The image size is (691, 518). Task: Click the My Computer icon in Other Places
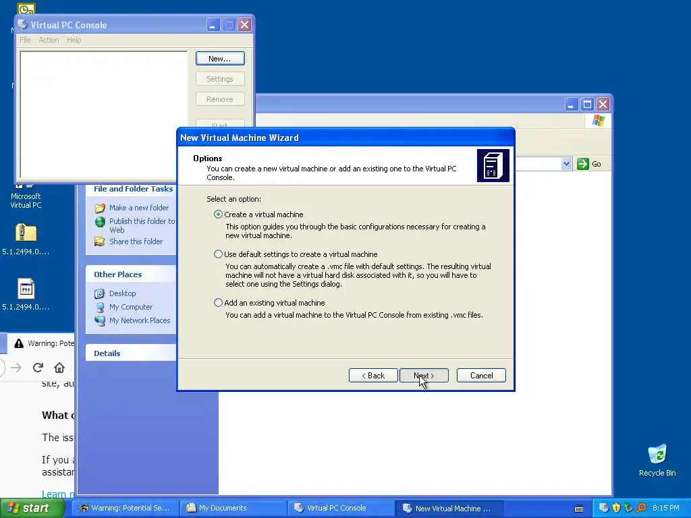point(100,307)
